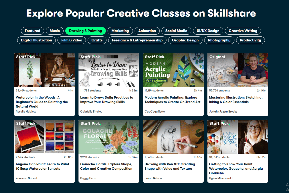This screenshot has width=289, height=193.
Task: Click the 3h 52m duration label
Action: (x=261, y=157)
